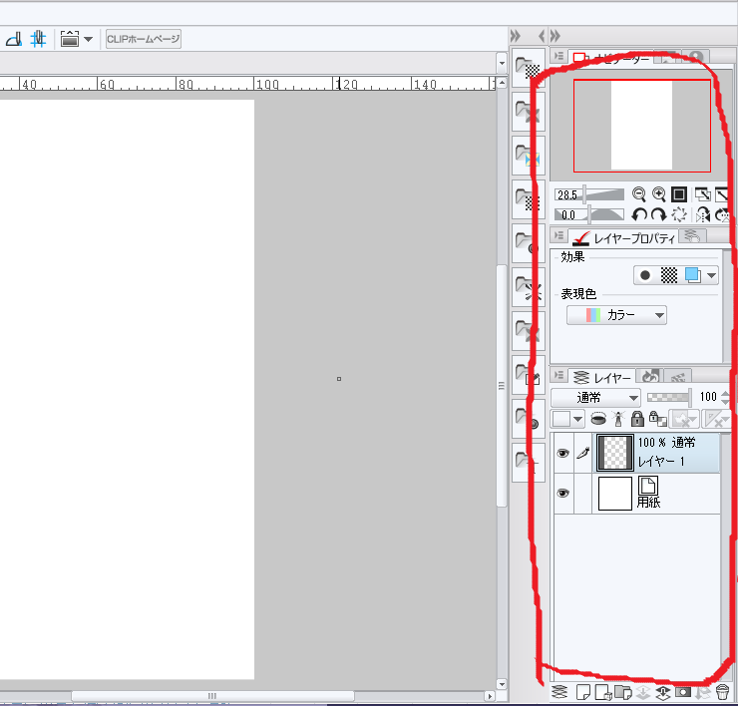Toggle the tone effect checkerboard icon

point(669,275)
